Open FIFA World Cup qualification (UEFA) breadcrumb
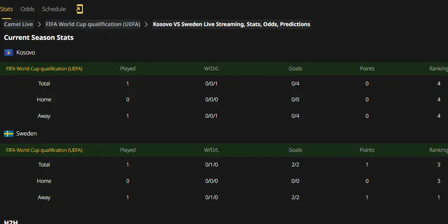 click(93, 24)
